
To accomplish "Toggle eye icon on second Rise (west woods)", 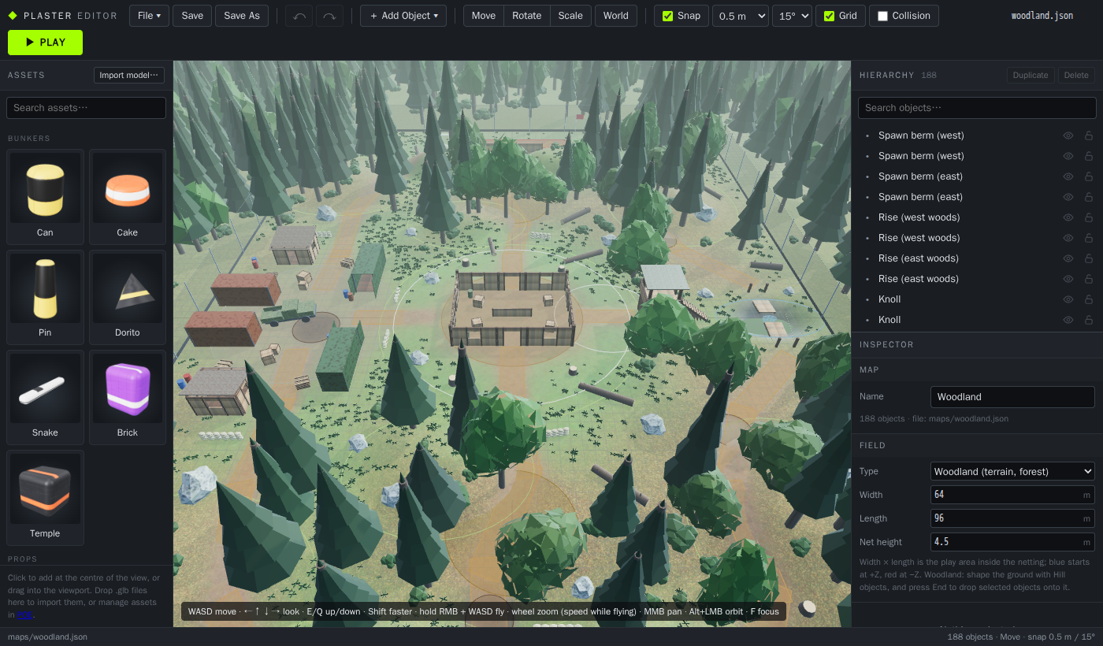I will (x=1068, y=238).
